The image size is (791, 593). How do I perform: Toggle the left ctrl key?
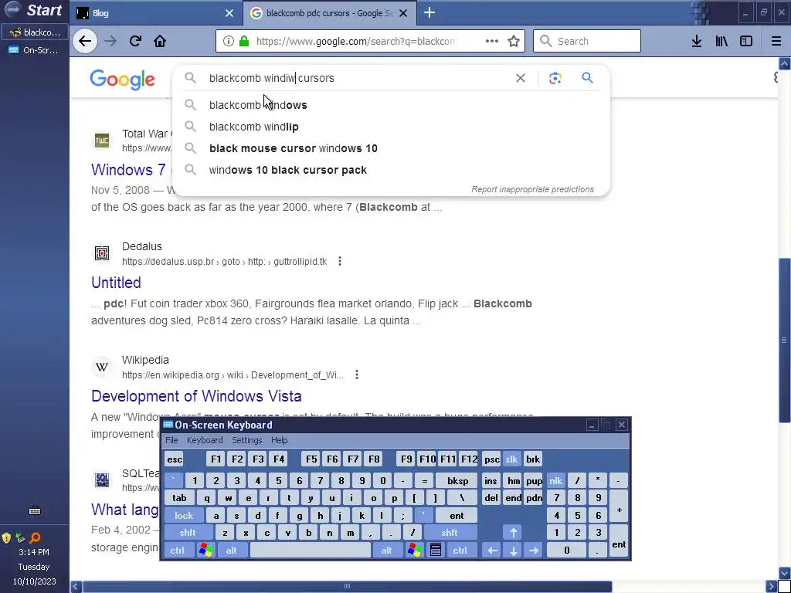coord(177,550)
